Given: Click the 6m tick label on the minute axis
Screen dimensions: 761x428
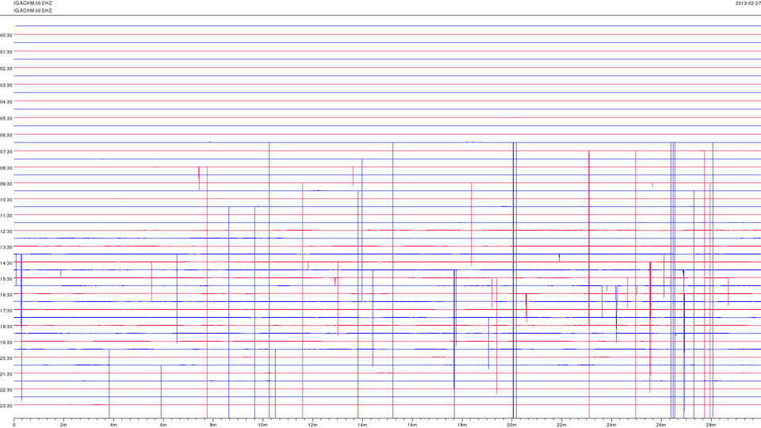Looking at the screenshot, I should pos(163,425).
